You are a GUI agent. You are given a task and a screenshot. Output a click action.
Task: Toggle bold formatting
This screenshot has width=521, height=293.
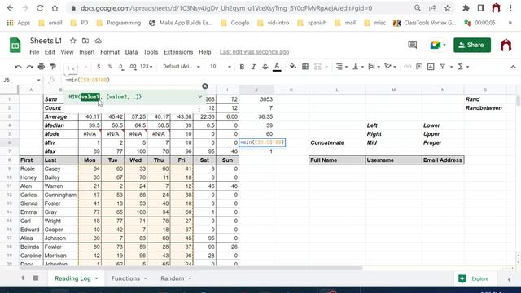(x=242, y=67)
